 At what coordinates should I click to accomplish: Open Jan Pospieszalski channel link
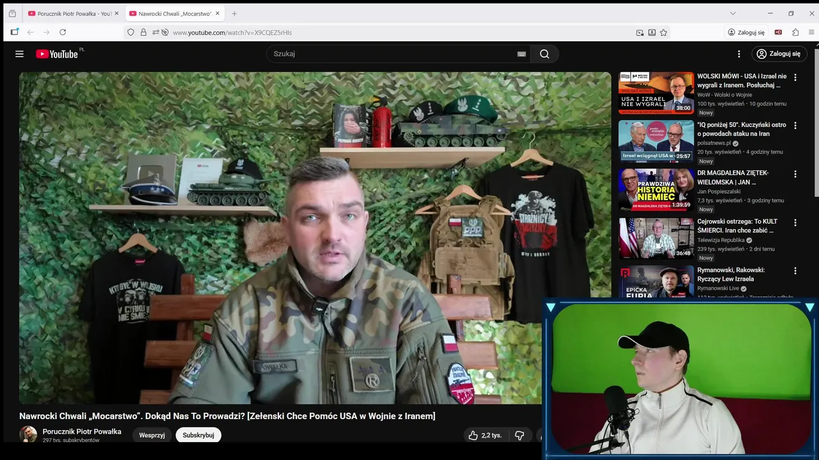[x=719, y=192]
